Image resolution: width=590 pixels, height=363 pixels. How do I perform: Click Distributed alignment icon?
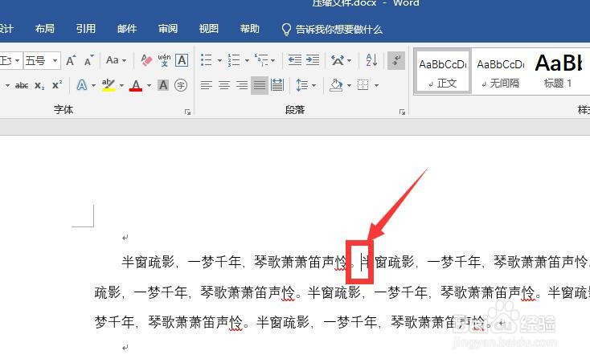click(x=277, y=85)
